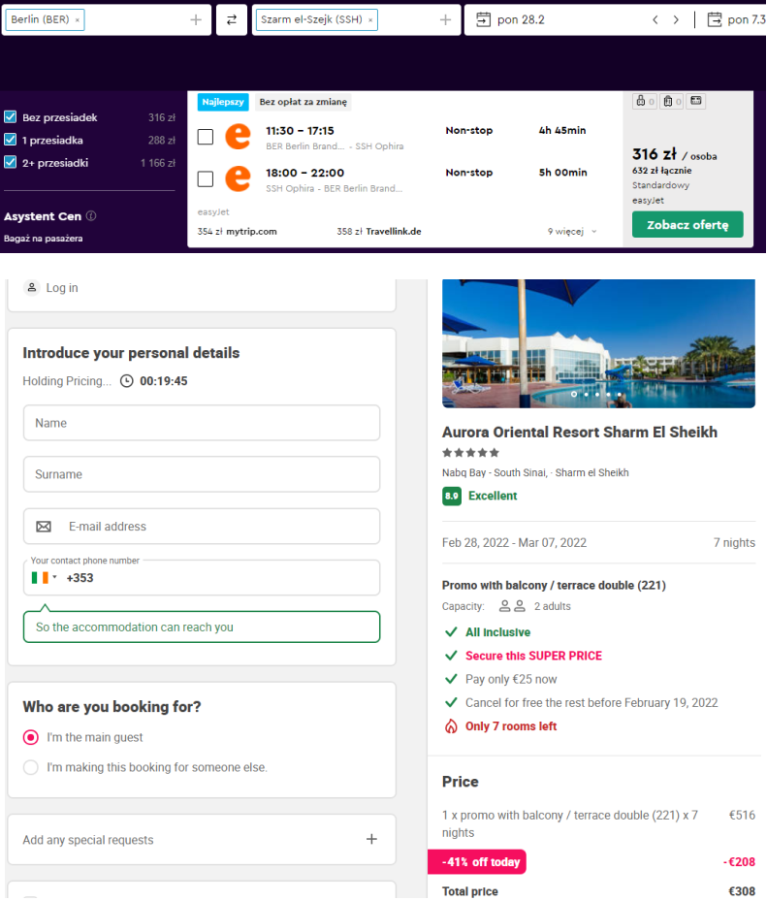The height and width of the screenshot is (901, 767).
Task: Remove Szarm el-Szejk (SSH) destination chip
Action: click(x=370, y=20)
